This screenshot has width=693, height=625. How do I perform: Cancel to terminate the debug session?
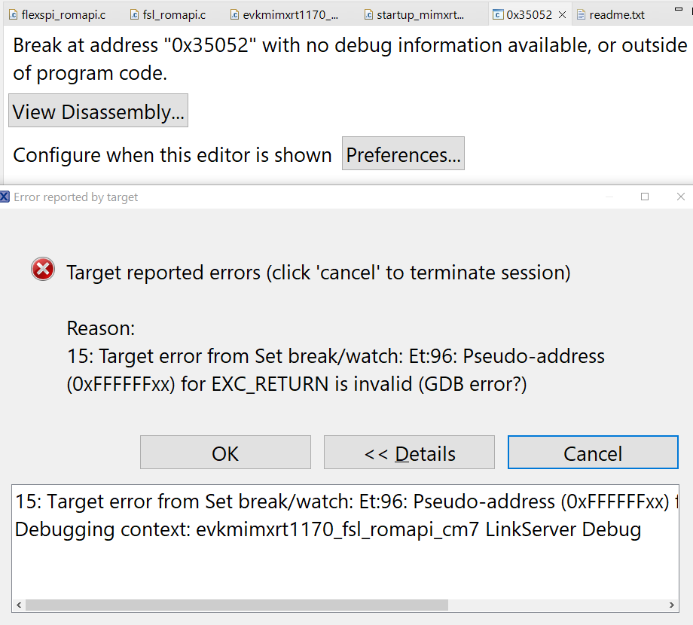593,453
